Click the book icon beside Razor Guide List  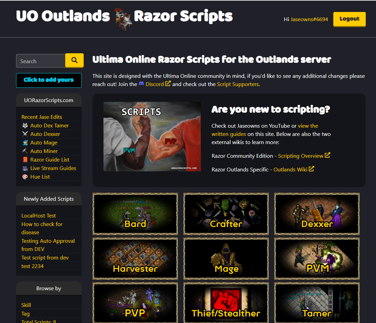tap(25, 160)
